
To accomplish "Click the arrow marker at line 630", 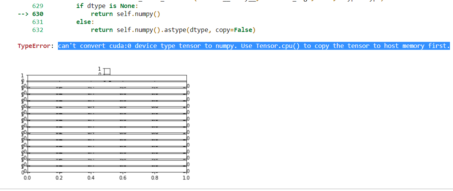I will click(x=24, y=14).
